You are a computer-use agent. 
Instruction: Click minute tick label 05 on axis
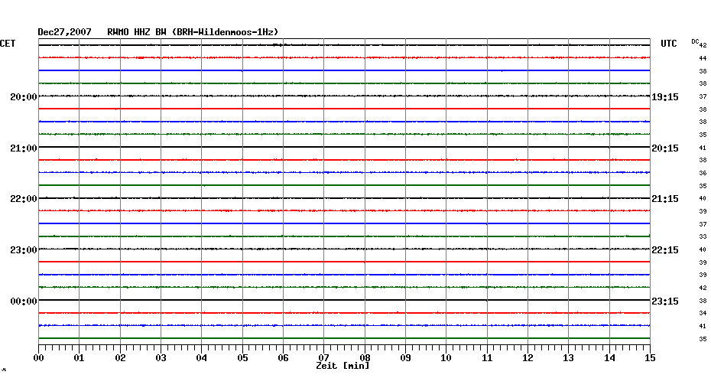coord(242,358)
